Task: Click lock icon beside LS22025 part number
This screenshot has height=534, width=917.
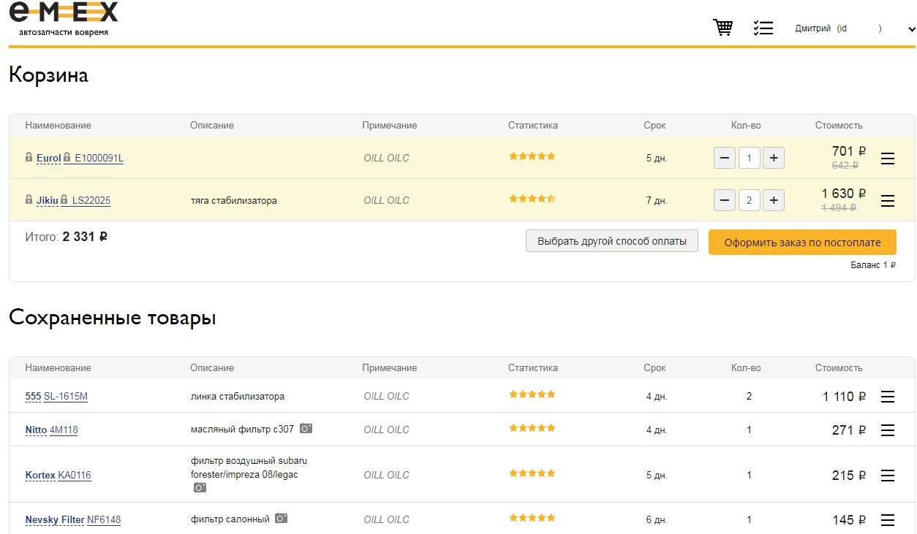Action: point(65,199)
